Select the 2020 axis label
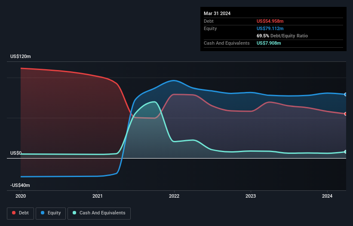Image resolution: width=353 pixels, height=226 pixels. pos(21,196)
